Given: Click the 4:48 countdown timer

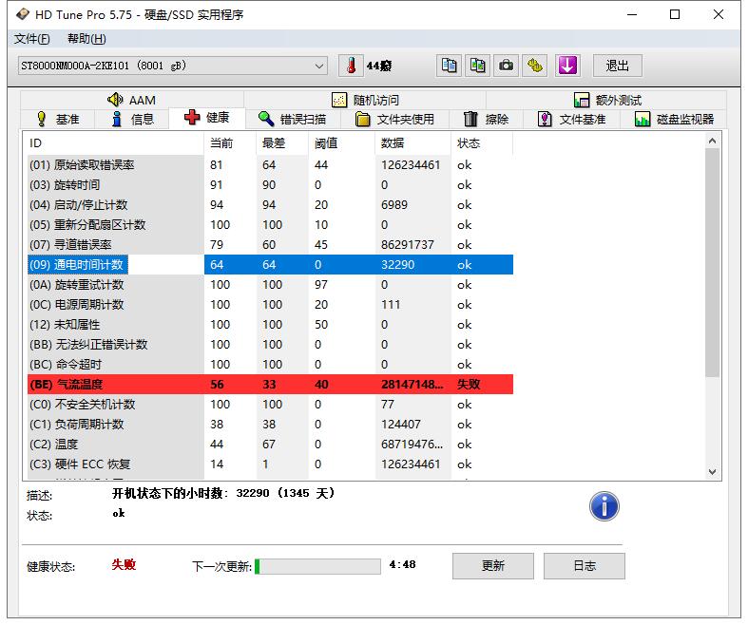Looking at the screenshot, I should click(x=402, y=565).
